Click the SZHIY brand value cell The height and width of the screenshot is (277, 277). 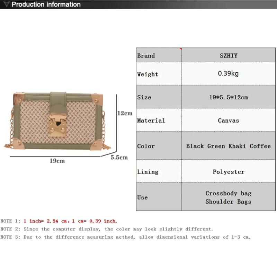[229, 55]
